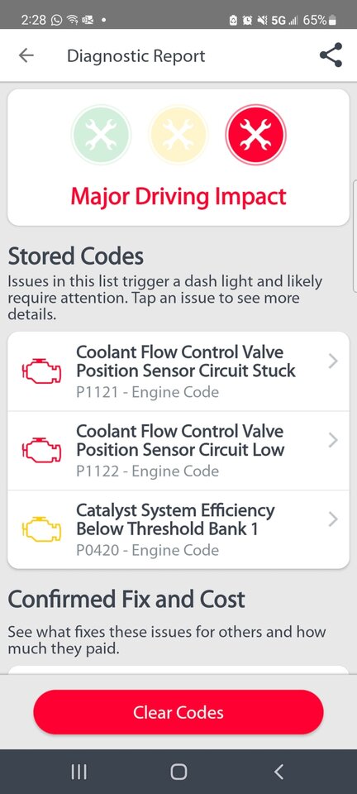Tap Android system back button
Image resolution: width=357 pixels, height=794 pixels.
click(278, 772)
